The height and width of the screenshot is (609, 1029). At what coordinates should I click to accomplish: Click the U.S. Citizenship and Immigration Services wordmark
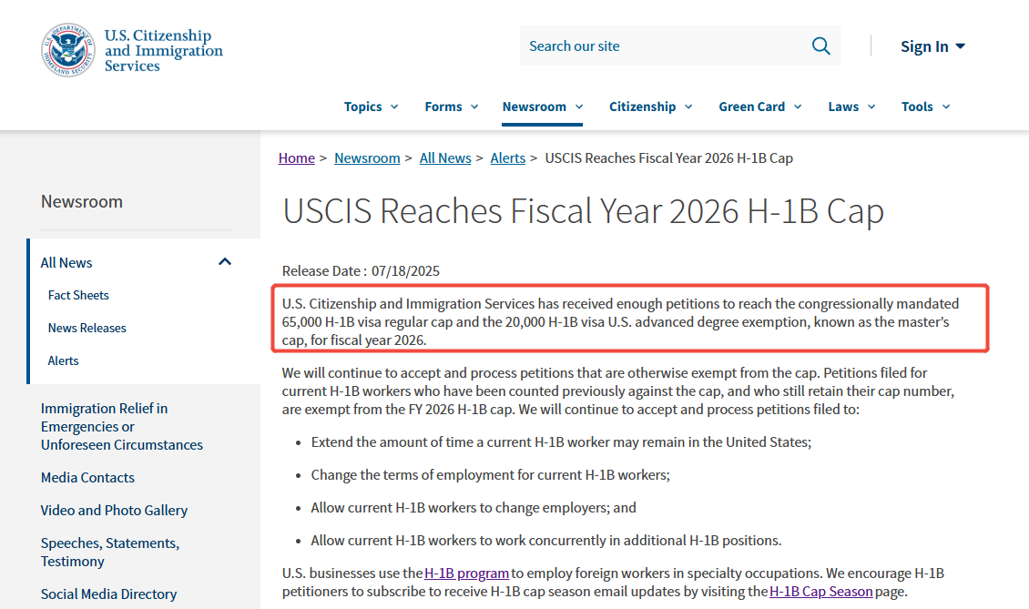point(164,51)
